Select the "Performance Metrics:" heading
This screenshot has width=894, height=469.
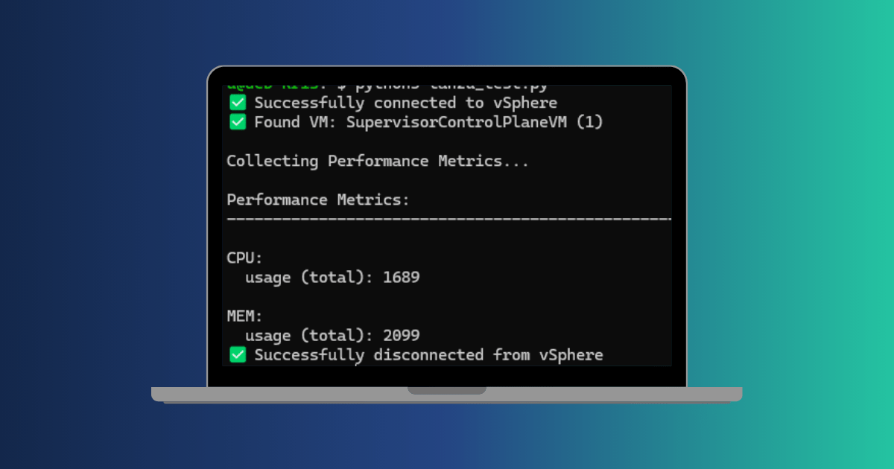(x=318, y=200)
